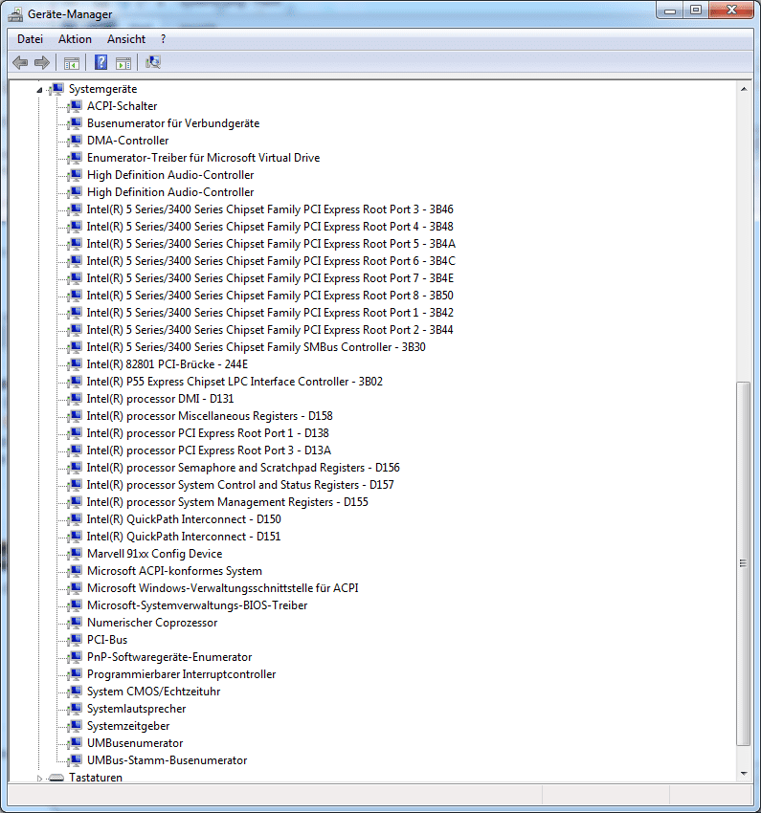The width and height of the screenshot is (761, 813).
Task: Open the ? help menu
Action: tap(164, 39)
